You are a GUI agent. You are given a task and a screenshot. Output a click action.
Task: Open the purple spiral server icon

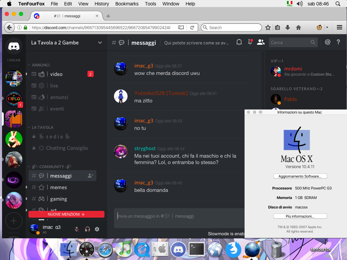point(14,180)
